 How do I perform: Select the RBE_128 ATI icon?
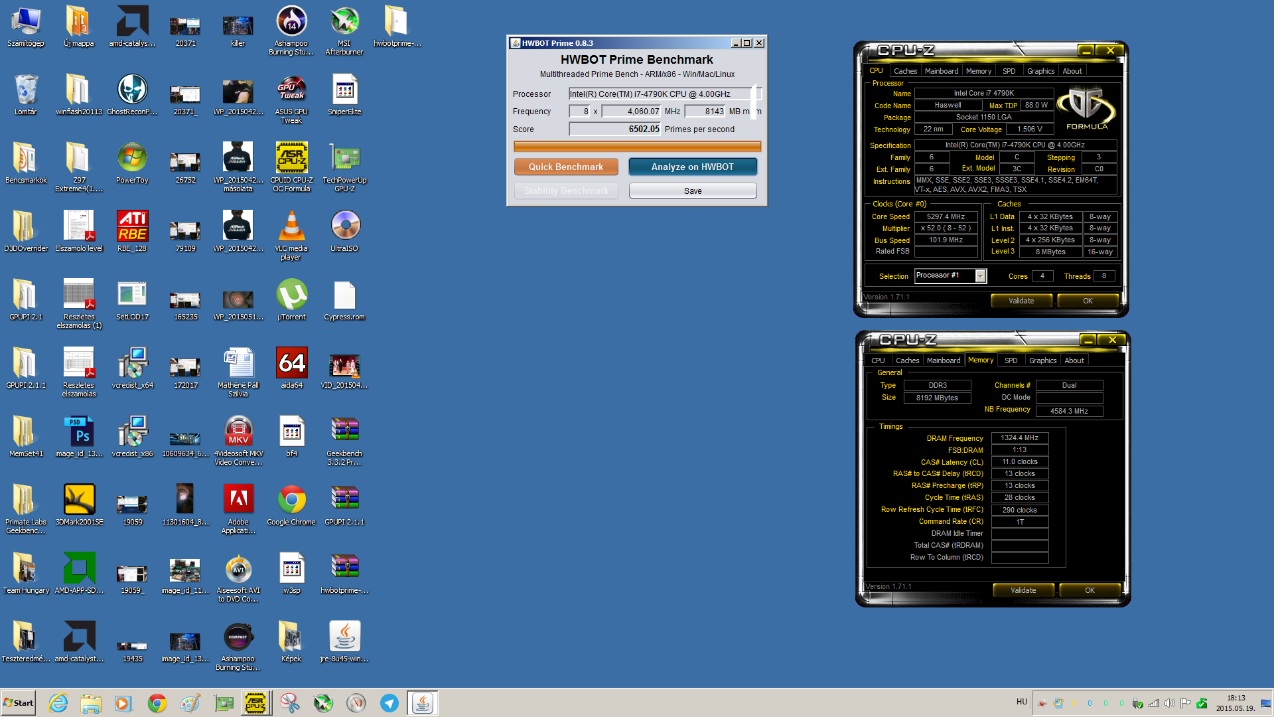coord(132,231)
